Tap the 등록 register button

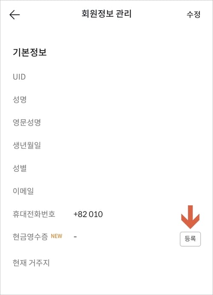tap(190, 239)
